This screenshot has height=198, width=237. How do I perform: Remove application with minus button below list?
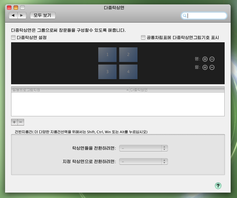point(21,122)
